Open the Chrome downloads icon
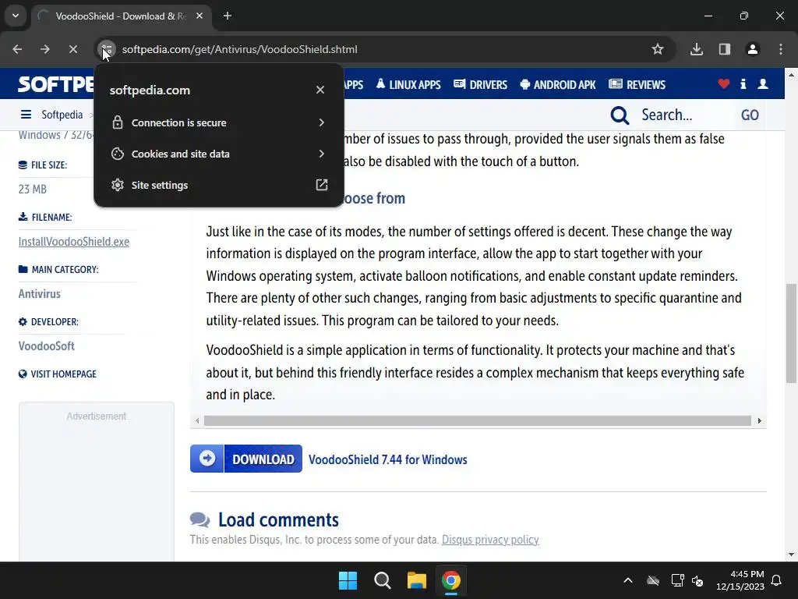 point(697,49)
